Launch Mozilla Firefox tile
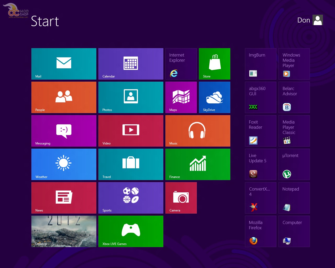The height and width of the screenshot is (268, 335). point(261,231)
